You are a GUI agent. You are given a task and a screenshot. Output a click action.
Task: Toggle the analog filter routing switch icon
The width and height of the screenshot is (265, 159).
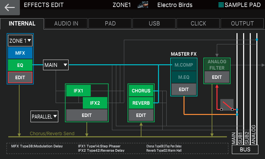tap(227, 105)
